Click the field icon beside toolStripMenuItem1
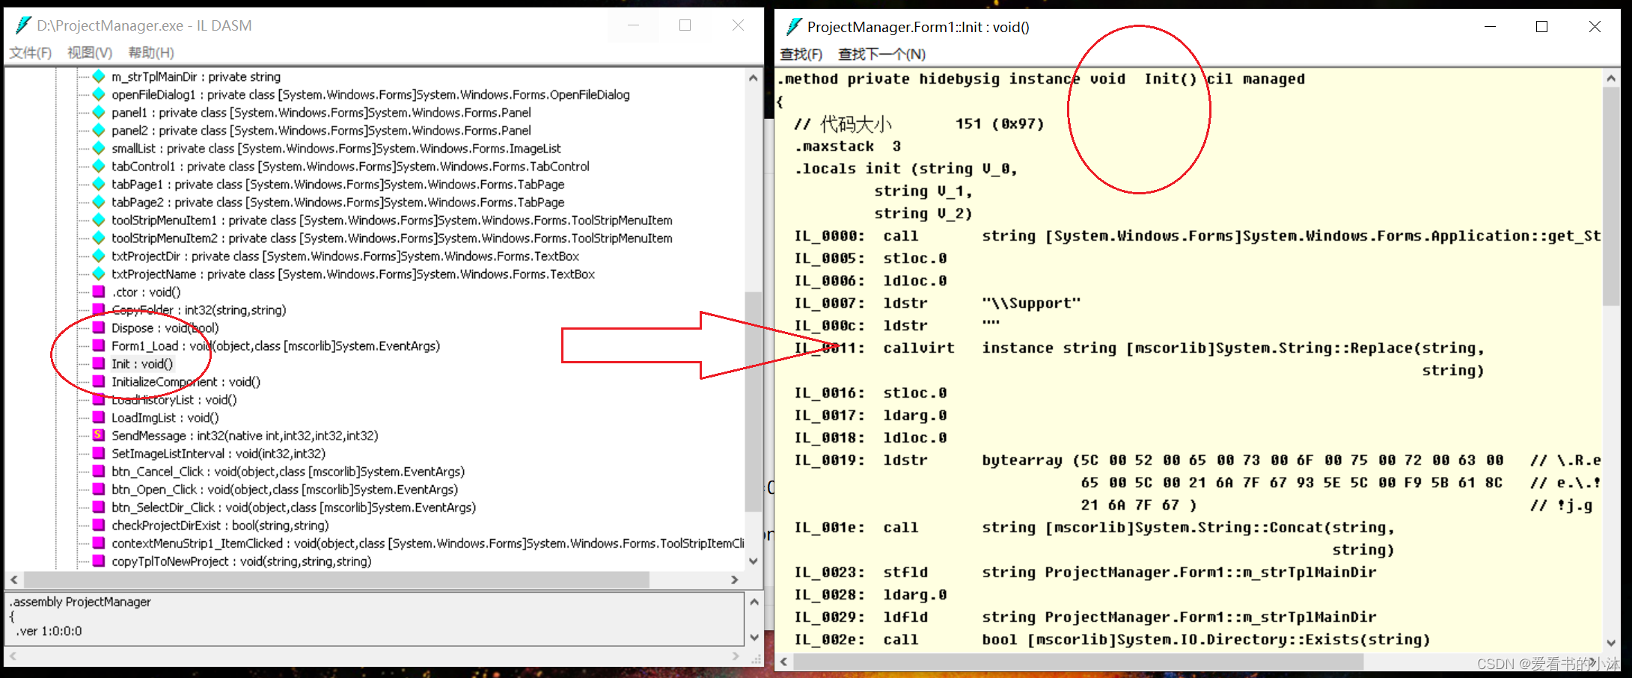Image resolution: width=1632 pixels, height=678 pixels. point(99,220)
